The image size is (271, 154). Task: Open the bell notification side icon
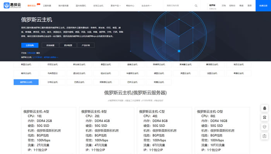pos(264,108)
